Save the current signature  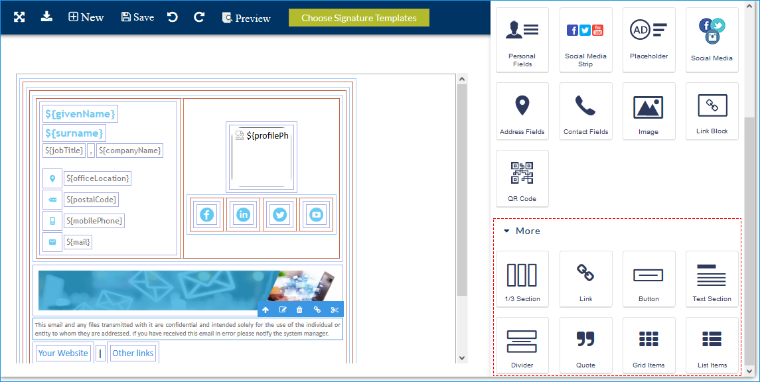tap(137, 17)
